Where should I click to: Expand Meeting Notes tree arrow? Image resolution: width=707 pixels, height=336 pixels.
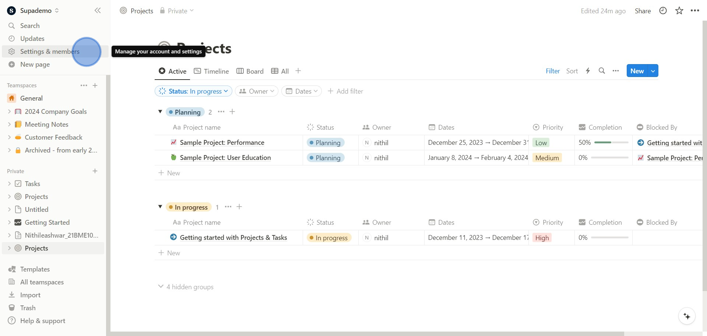[x=9, y=124]
